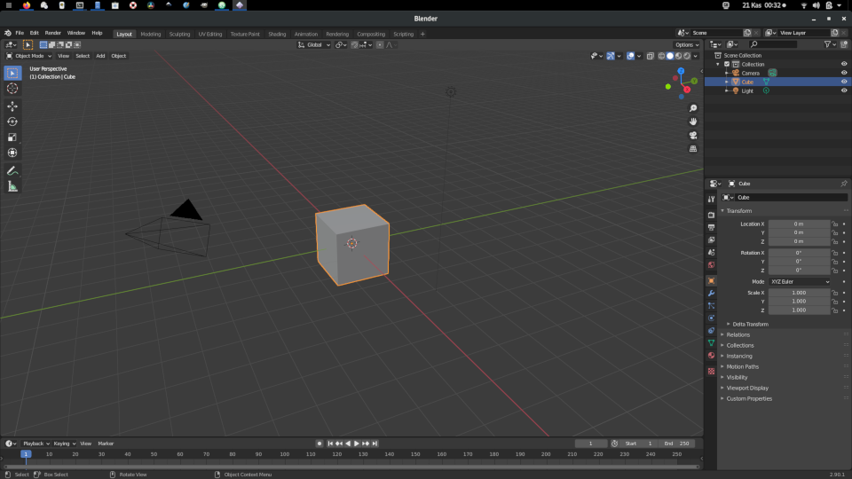This screenshot has width=852, height=479.
Task: Jump to the last frame
Action: 375,444
